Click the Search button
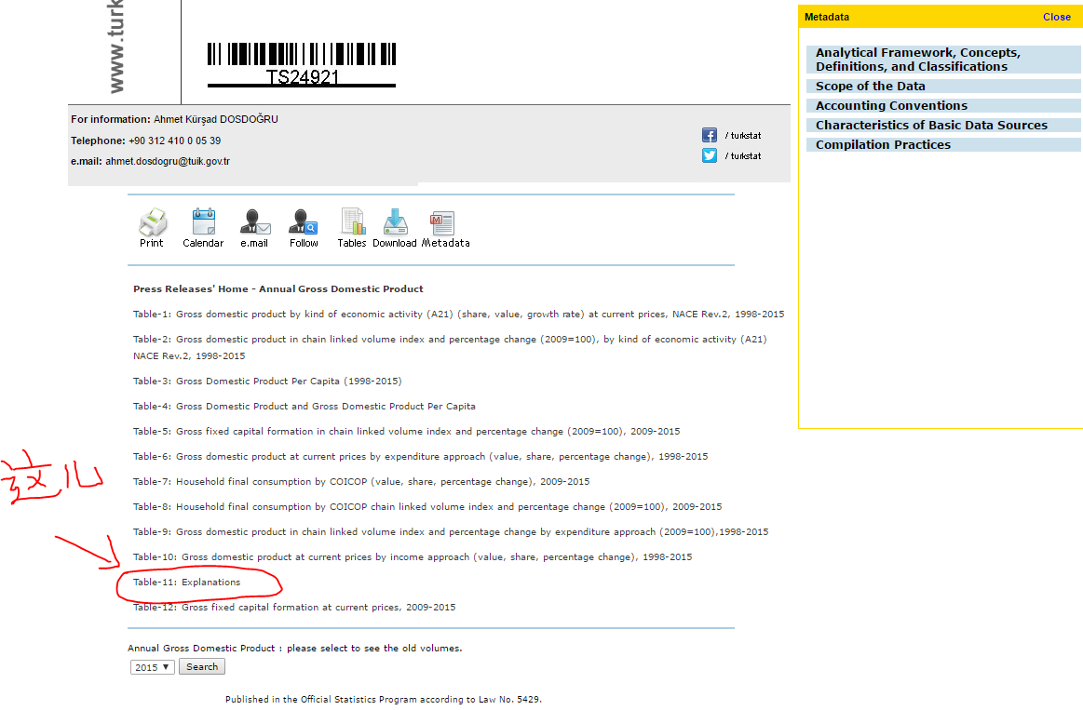 [x=202, y=666]
